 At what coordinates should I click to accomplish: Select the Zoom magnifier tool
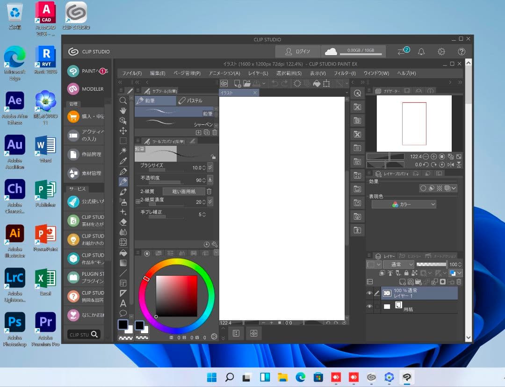[123, 100]
